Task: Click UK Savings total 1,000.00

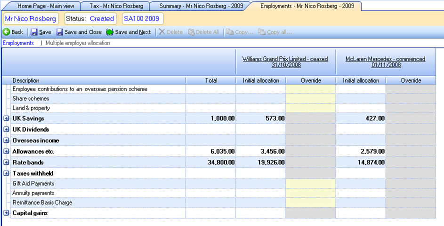Action: pos(223,119)
